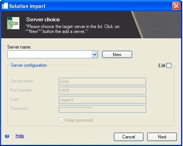Click the Server configuration group label

[x=29, y=65]
